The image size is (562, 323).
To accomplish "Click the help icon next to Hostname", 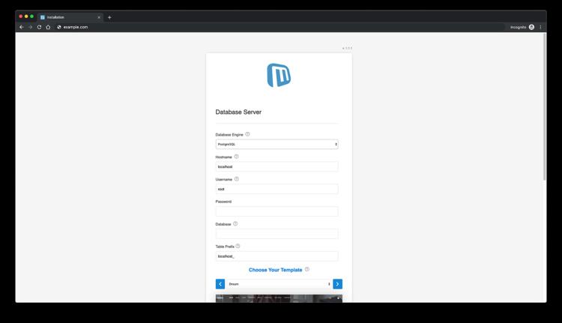I will (x=237, y=157).
